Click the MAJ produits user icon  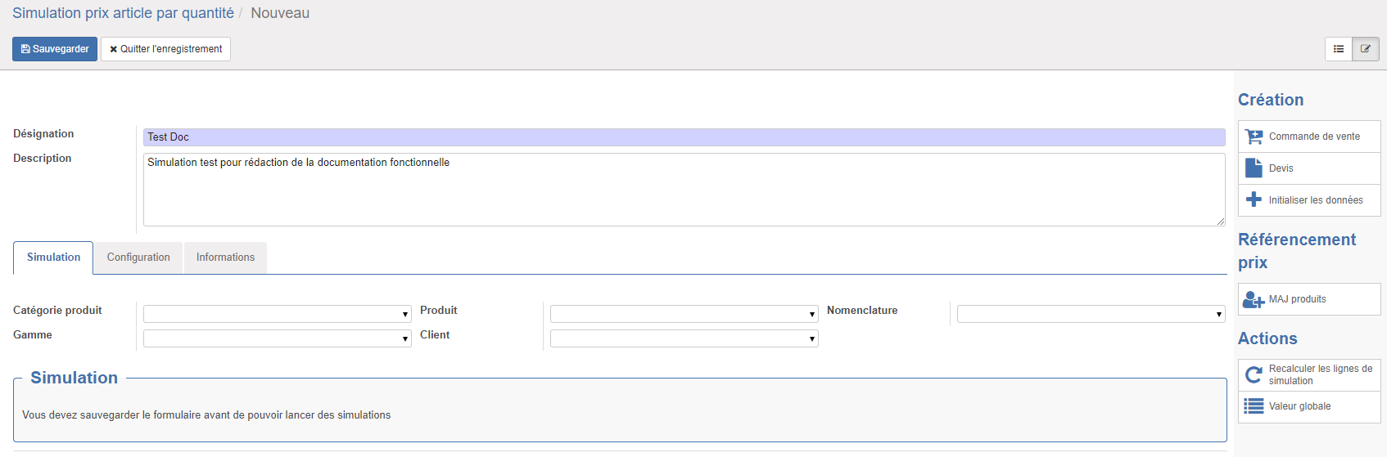pos(1254,299)
